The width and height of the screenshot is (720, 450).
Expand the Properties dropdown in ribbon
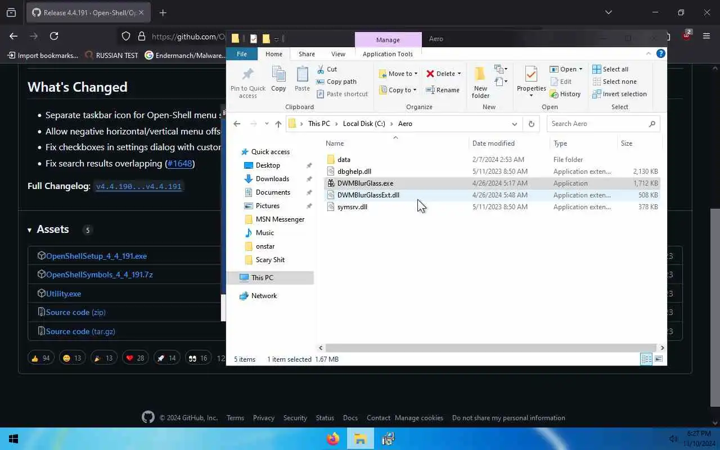531,96
